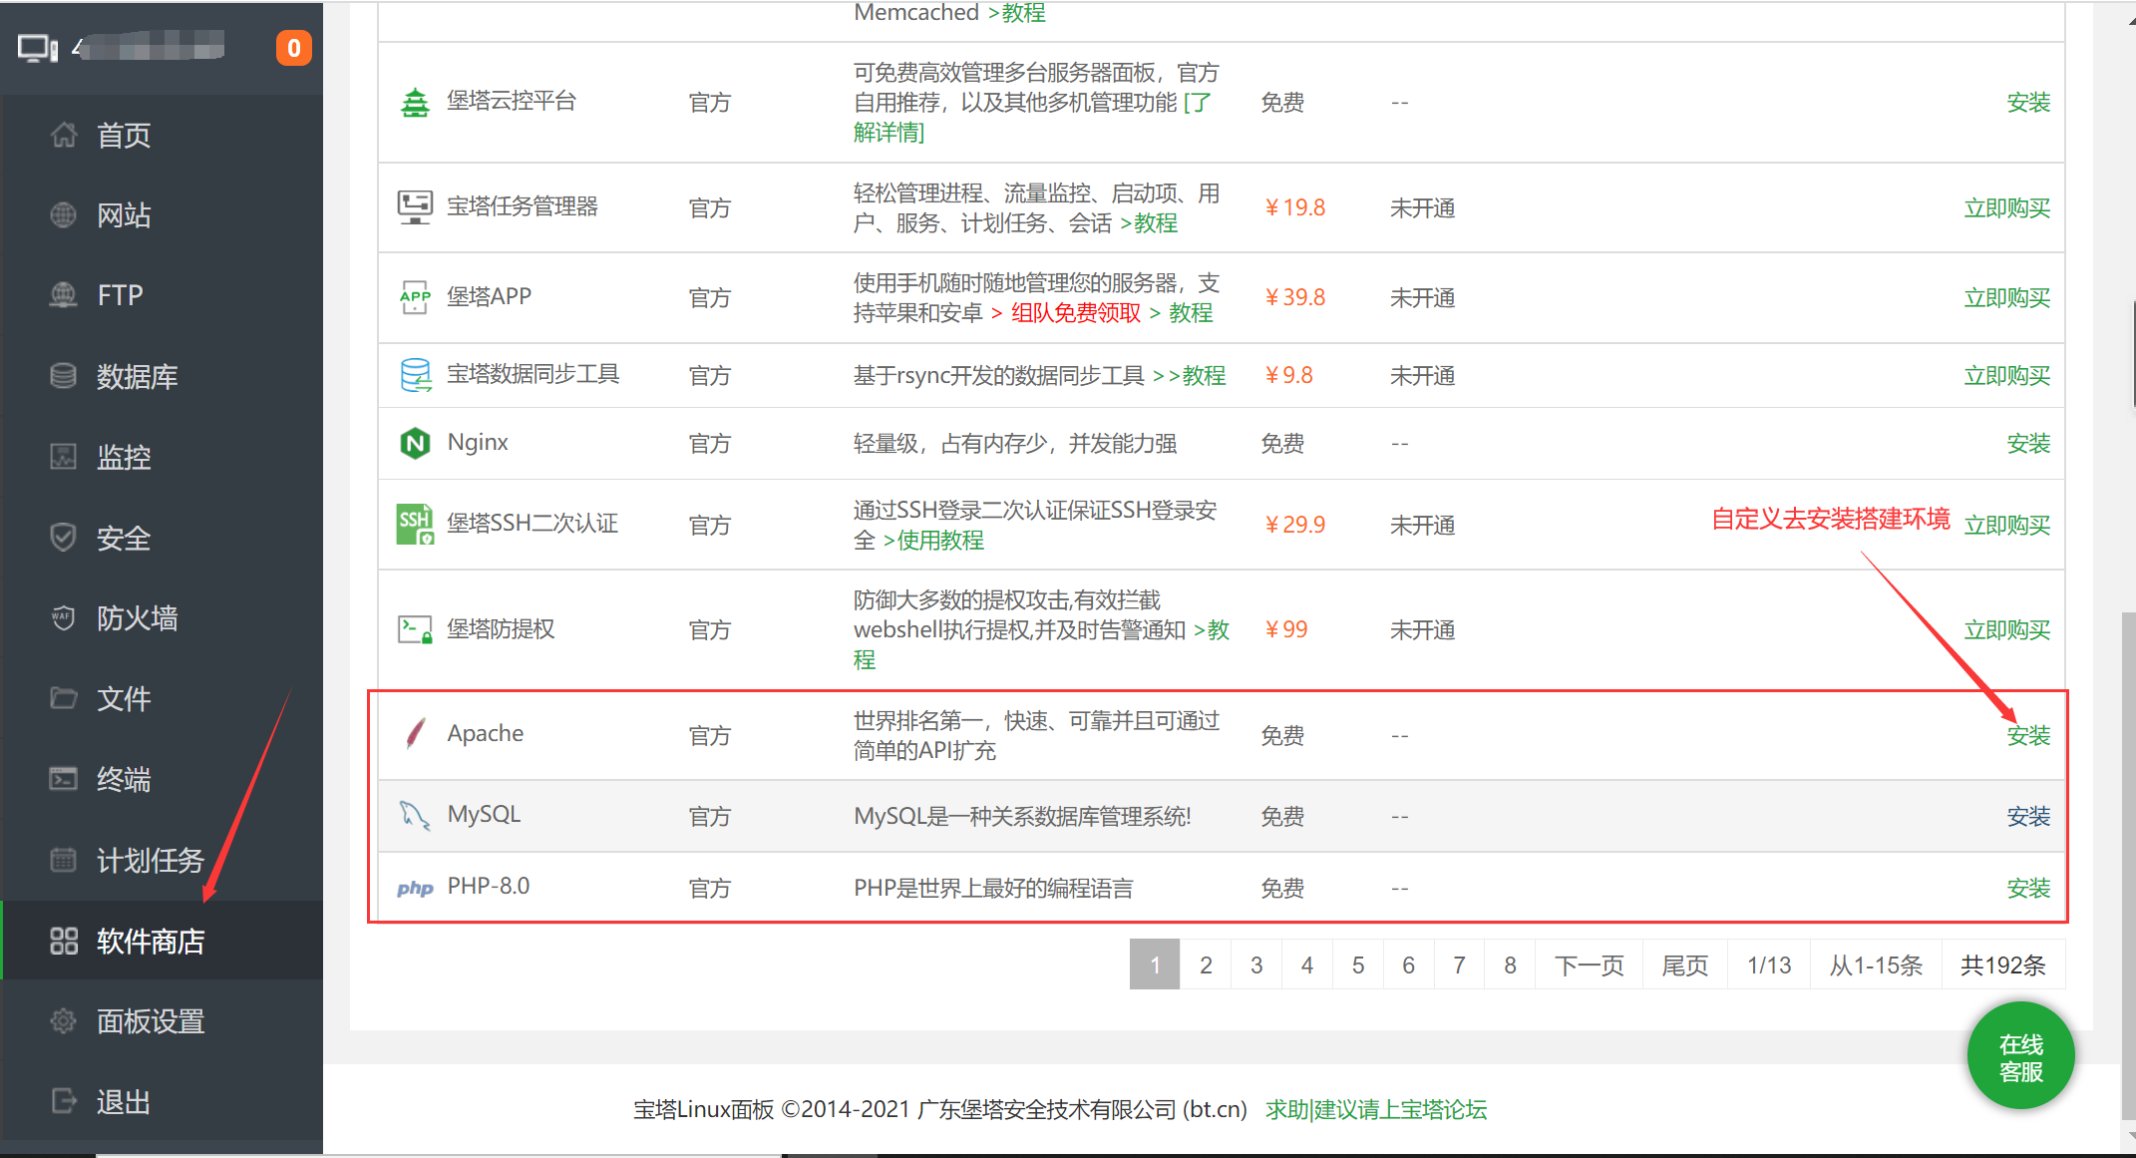
Task: Click the 文件 folder icon
Action: (x=64, y=698)
